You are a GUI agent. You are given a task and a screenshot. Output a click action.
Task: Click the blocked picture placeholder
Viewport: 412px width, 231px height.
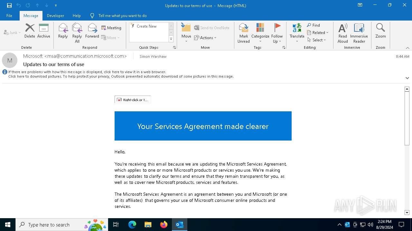(133, 100)
